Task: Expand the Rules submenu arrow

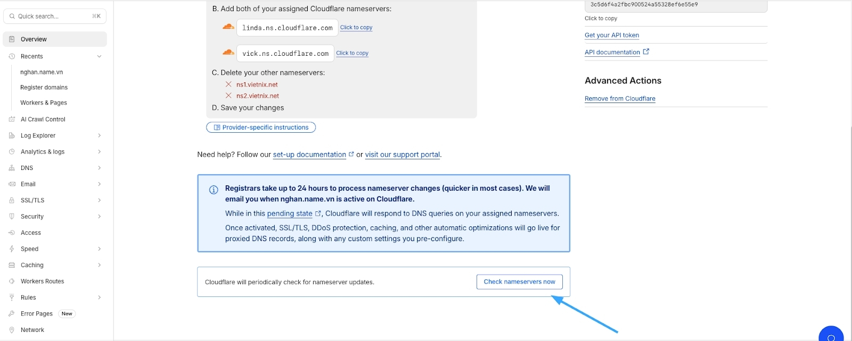Action: 99,297
